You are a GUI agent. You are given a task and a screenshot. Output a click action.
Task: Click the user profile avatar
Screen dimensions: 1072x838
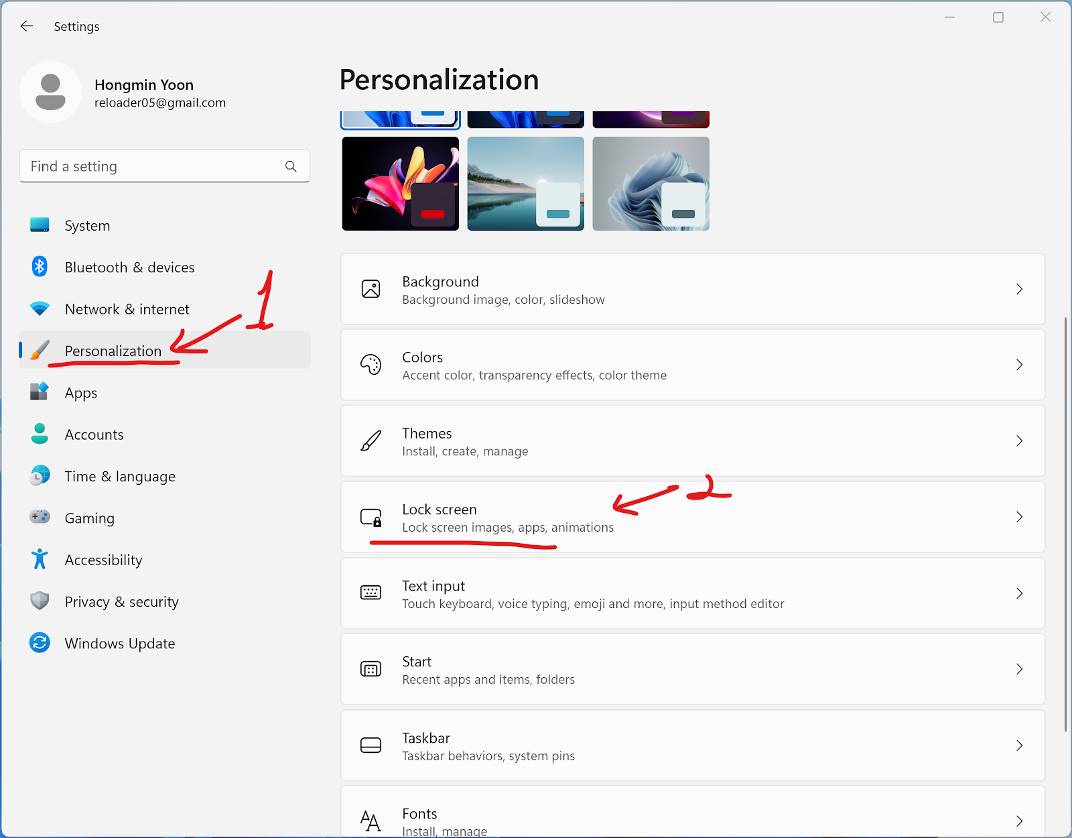[x=50, y=93]
